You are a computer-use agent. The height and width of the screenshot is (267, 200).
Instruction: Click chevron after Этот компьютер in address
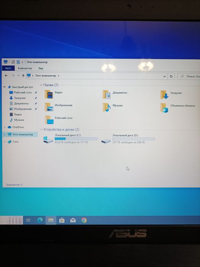(59, 76)
